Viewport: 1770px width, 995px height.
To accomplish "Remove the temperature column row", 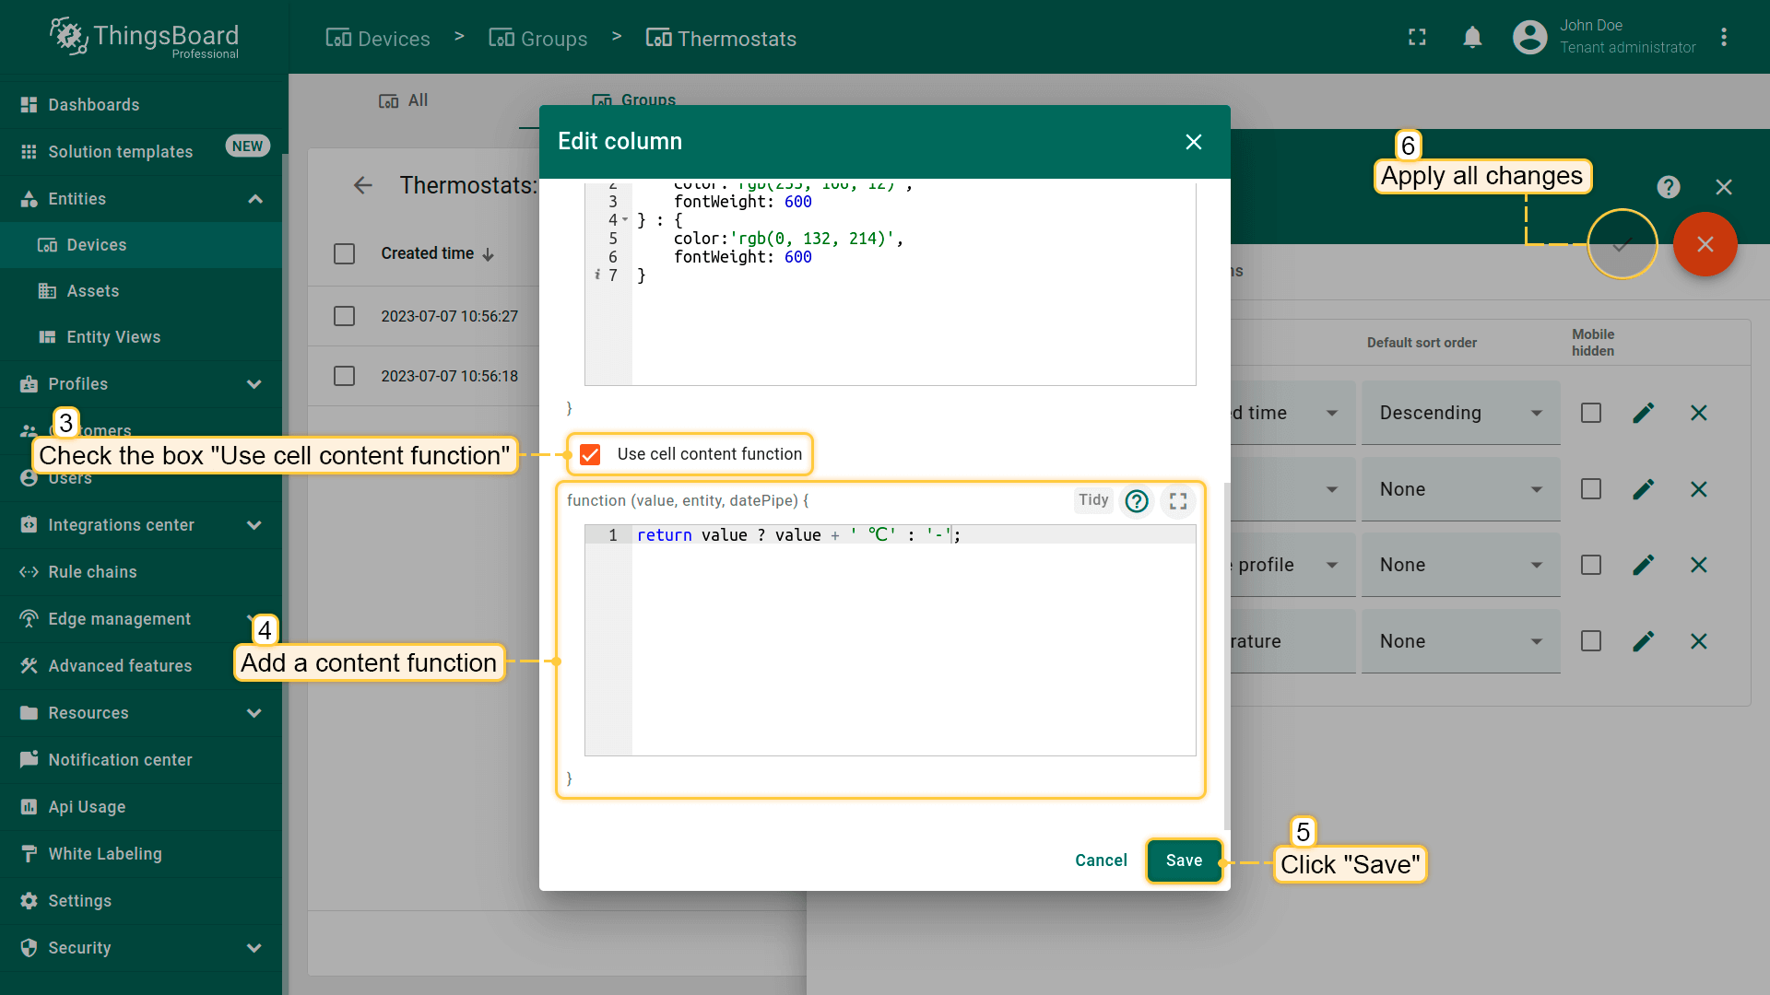I will point(1698,641).
